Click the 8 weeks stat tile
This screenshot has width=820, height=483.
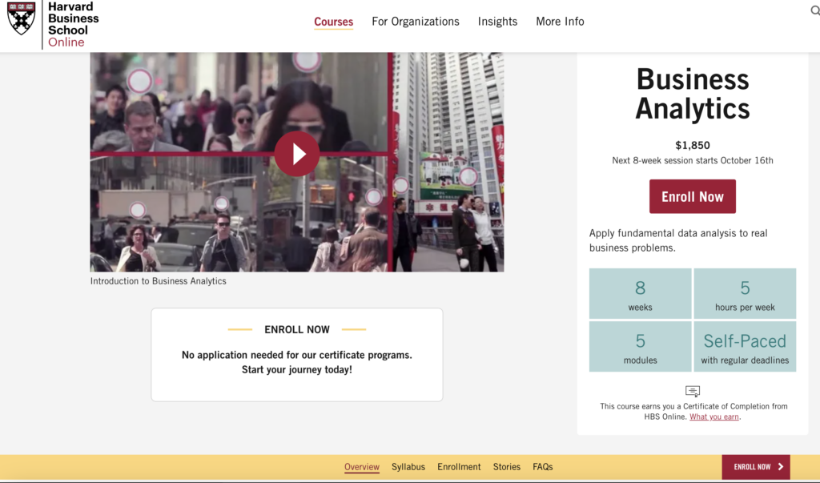click(640, 293)
